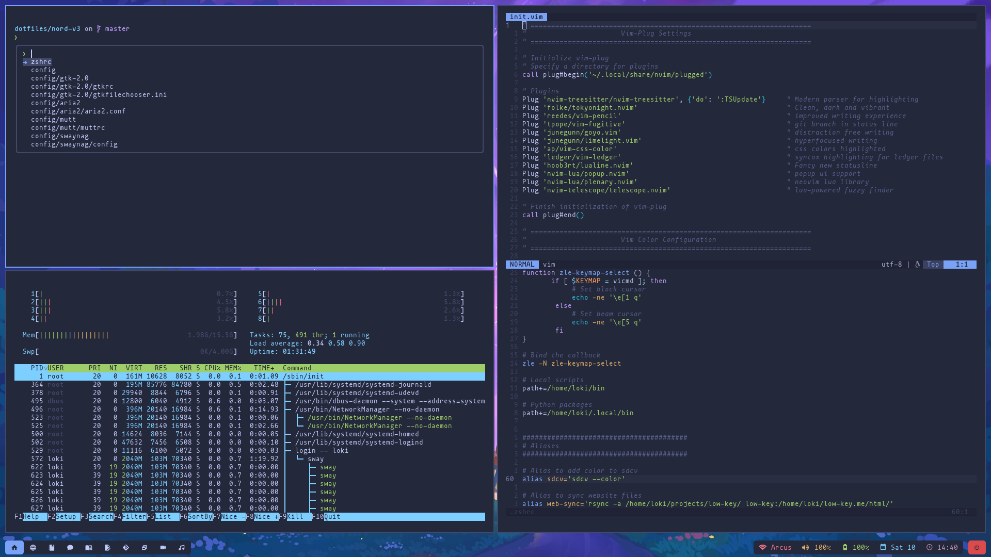
Task: Open the music note workspace icon
Action: point(182,548)
